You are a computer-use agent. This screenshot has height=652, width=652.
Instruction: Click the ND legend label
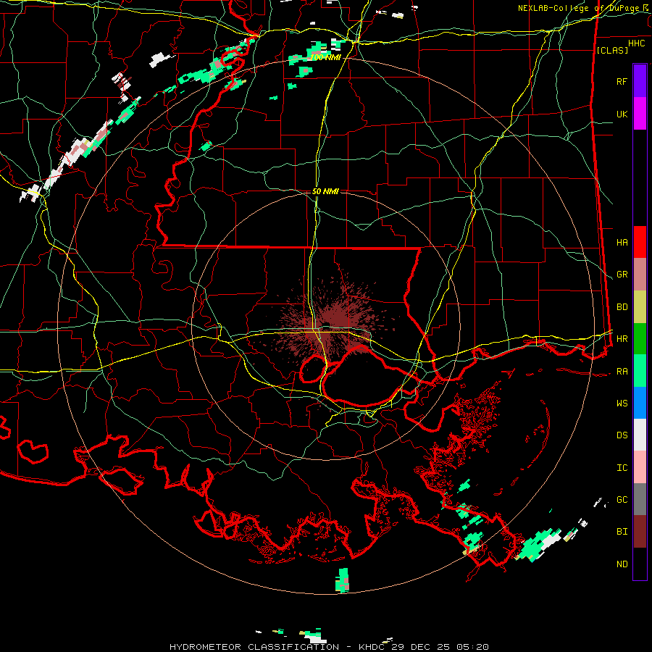click(622, 564)
